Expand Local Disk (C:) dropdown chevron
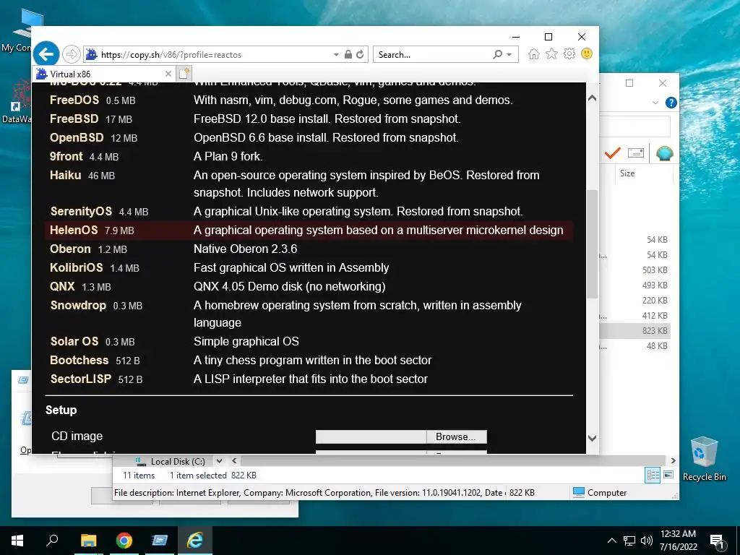The height and width of the screenshot is (555, 740). tap(219, 461)
